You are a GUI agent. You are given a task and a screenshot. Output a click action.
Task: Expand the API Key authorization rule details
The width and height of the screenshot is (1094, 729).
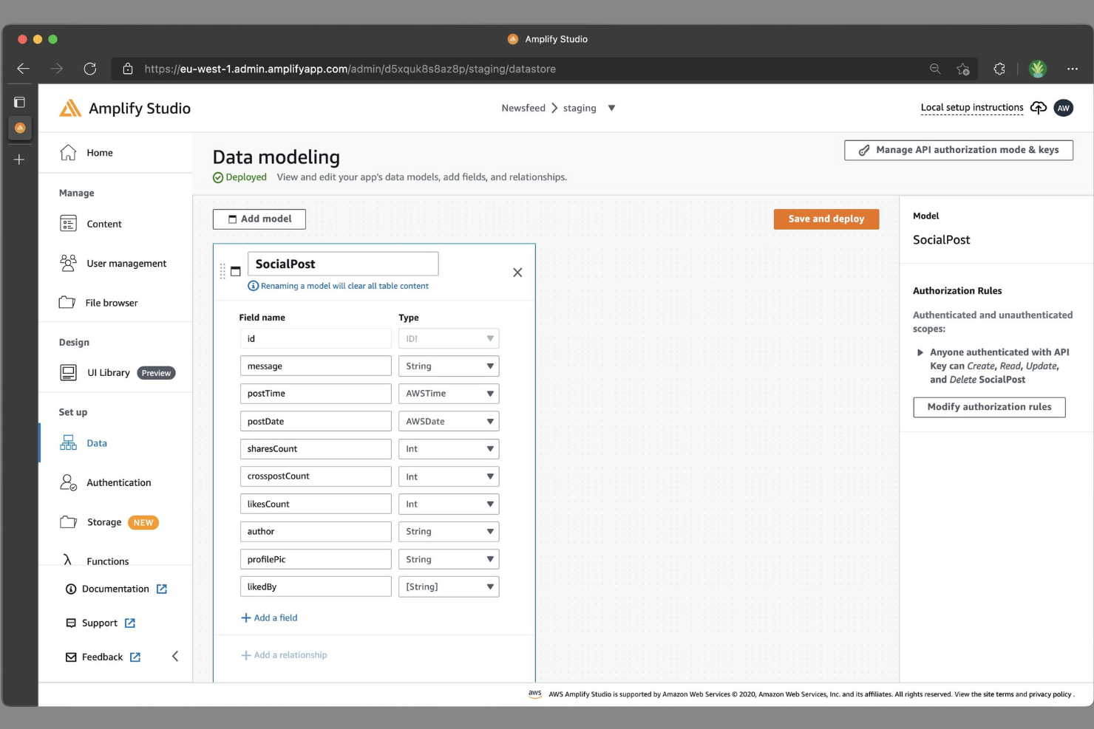coord(920,352)
